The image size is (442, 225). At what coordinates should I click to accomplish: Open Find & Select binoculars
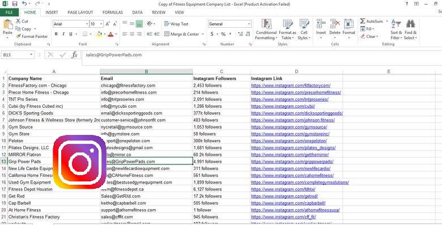pos(410,29)
